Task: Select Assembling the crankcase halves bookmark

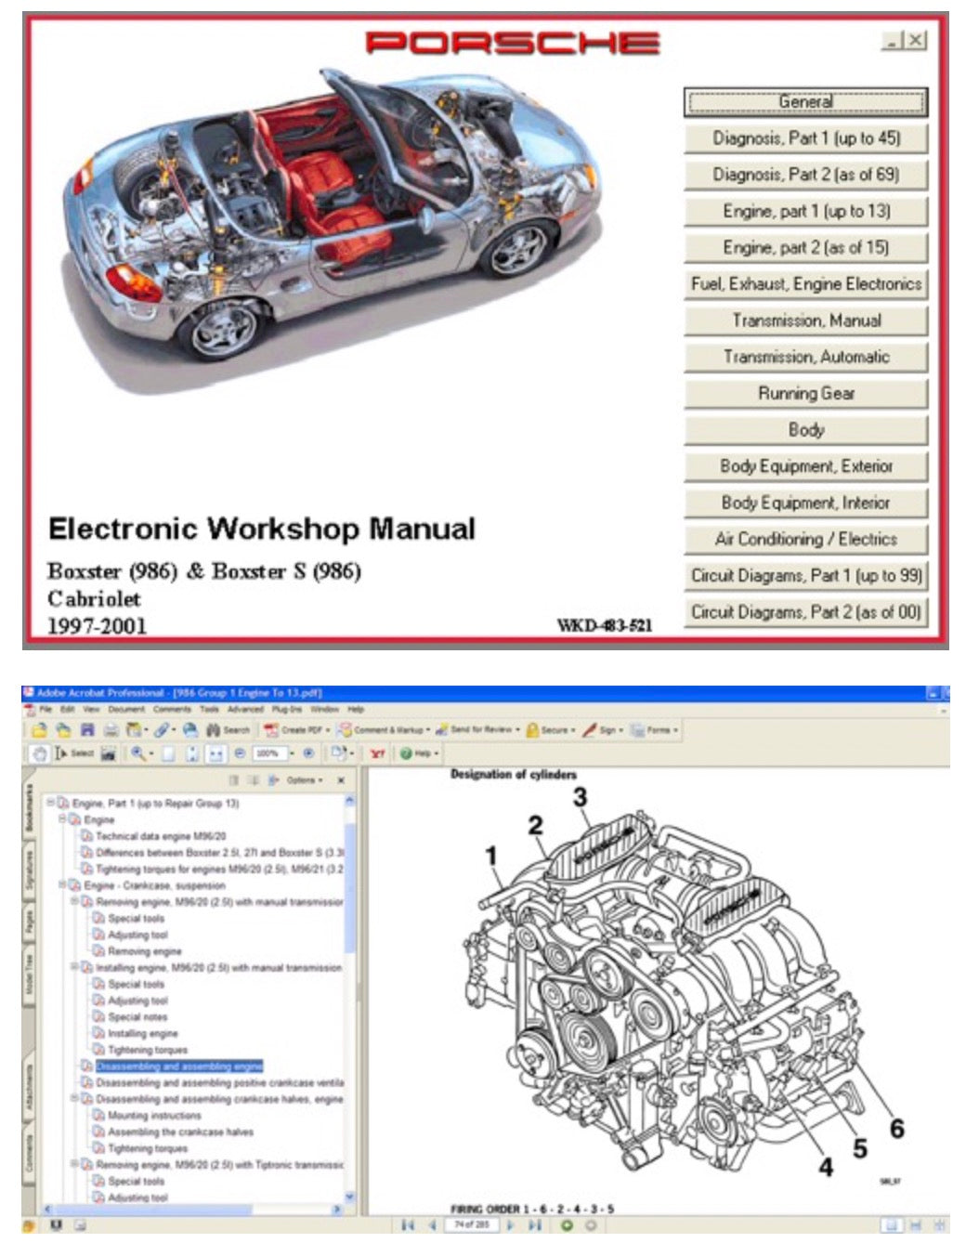Action: click(x=180, y=1132)
